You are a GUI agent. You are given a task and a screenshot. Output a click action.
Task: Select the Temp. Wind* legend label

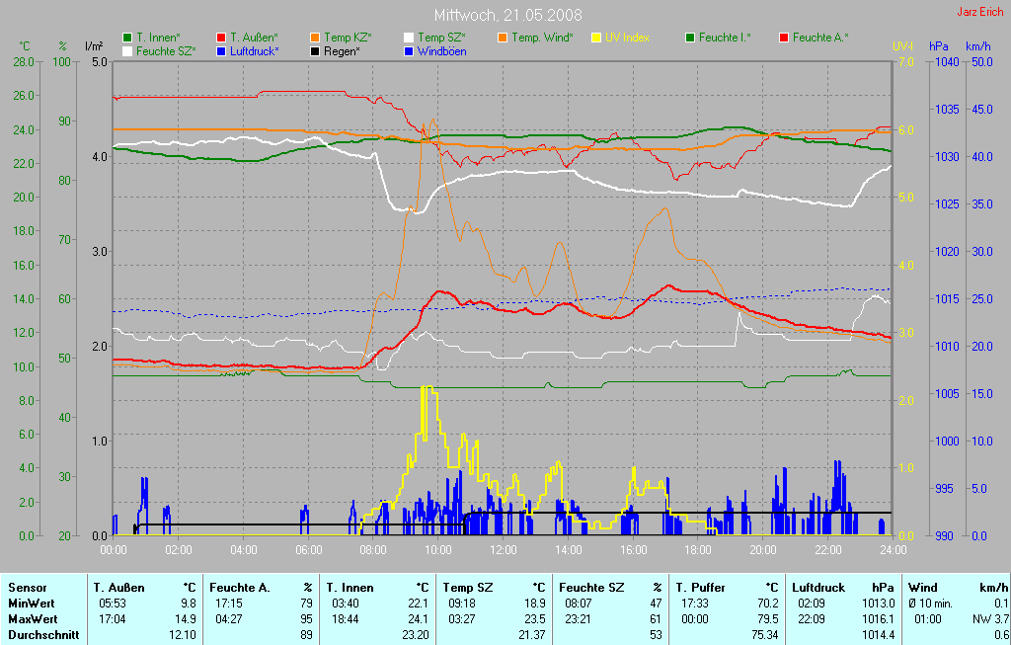pyautogui.click(x=542, y=38)
